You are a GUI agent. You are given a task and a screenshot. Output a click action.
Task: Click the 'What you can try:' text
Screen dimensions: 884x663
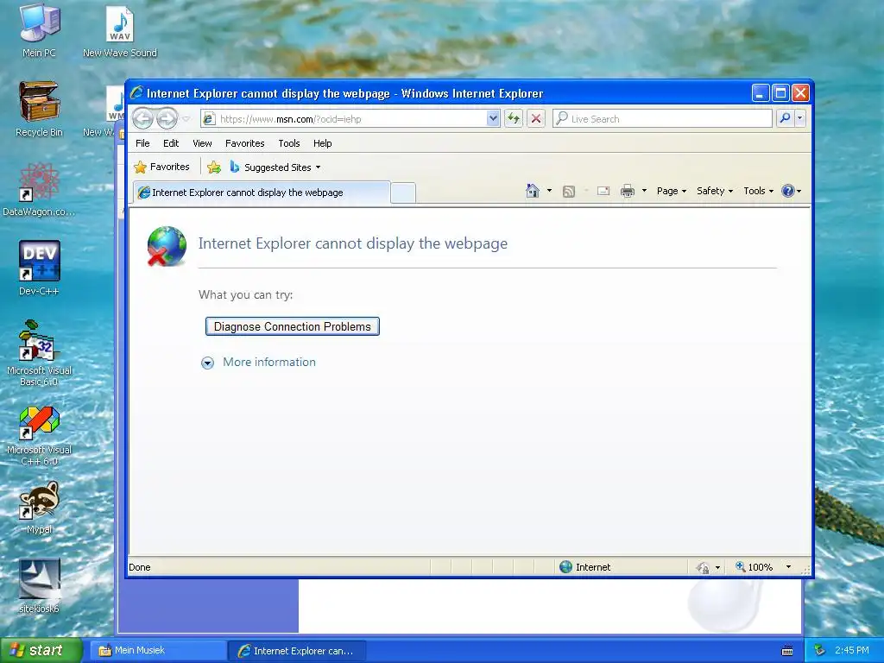245,295
